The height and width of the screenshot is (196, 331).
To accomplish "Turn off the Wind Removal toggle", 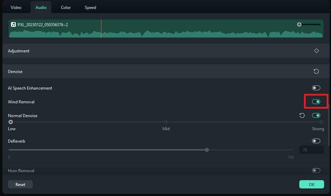I will (316, 102).
